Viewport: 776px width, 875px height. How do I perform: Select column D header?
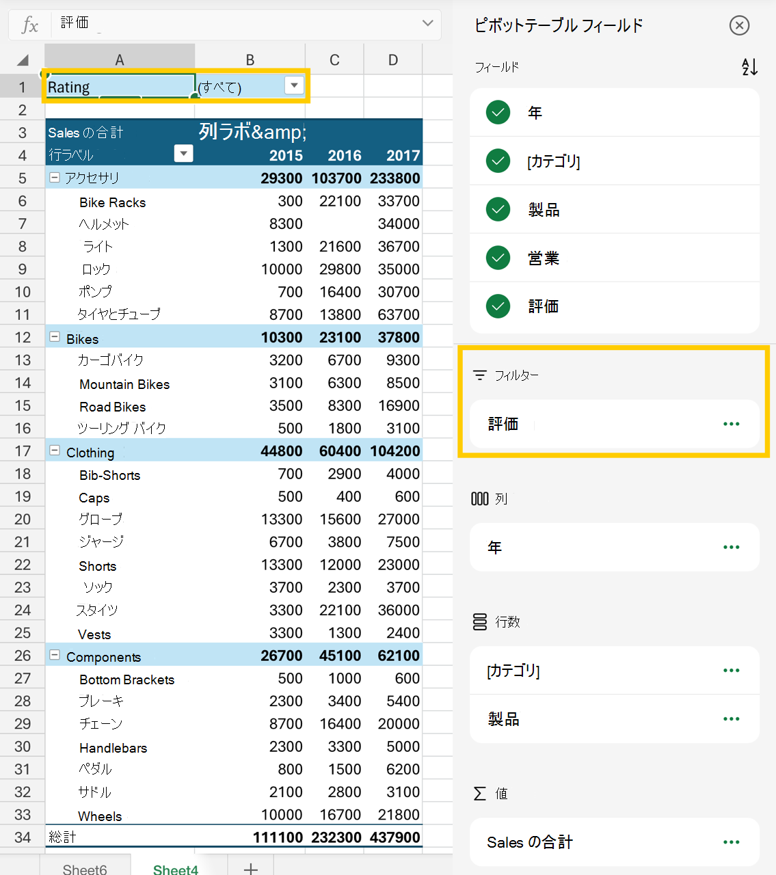tap(393, 59)
